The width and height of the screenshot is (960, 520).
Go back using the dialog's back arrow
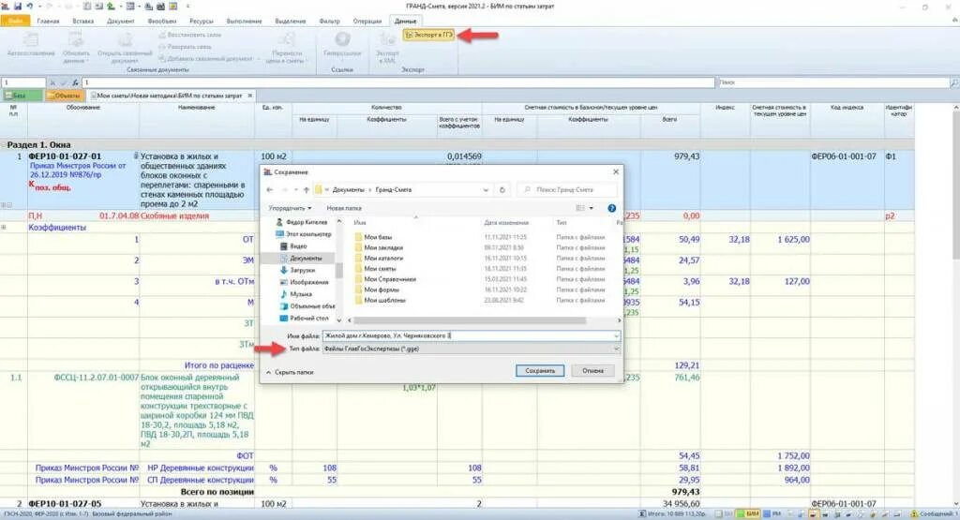(x=270, y=189)
